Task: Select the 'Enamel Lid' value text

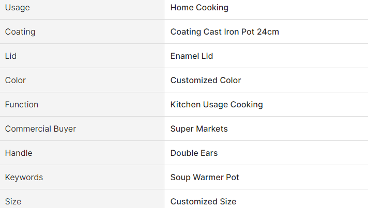Action: click(x=191, y=56)
